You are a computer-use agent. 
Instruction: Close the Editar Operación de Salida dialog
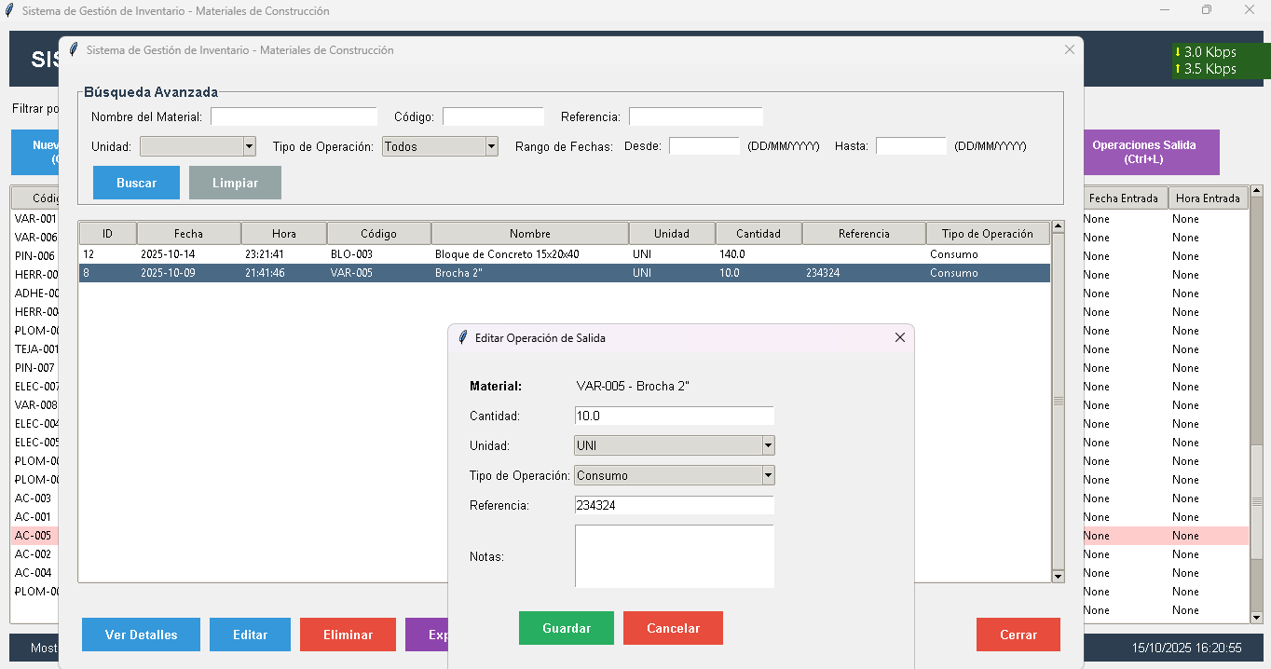pos(899,337)
